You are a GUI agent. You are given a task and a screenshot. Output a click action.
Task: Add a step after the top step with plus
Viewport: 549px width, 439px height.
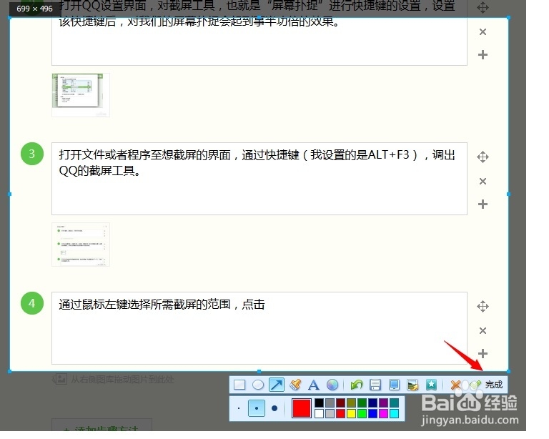tap(483, 54)
